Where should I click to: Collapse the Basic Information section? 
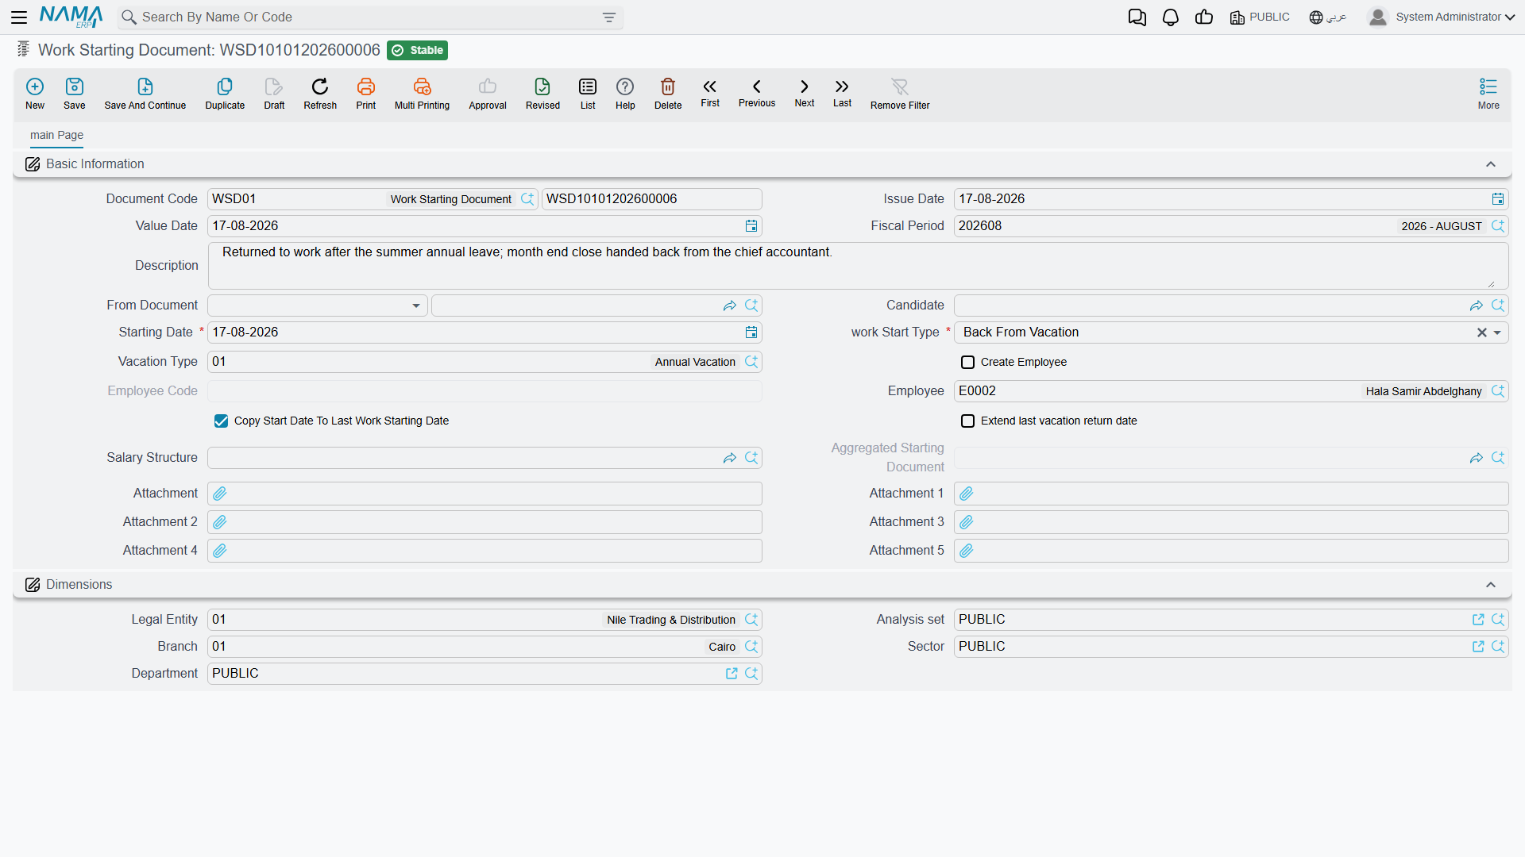[1491, 164]
